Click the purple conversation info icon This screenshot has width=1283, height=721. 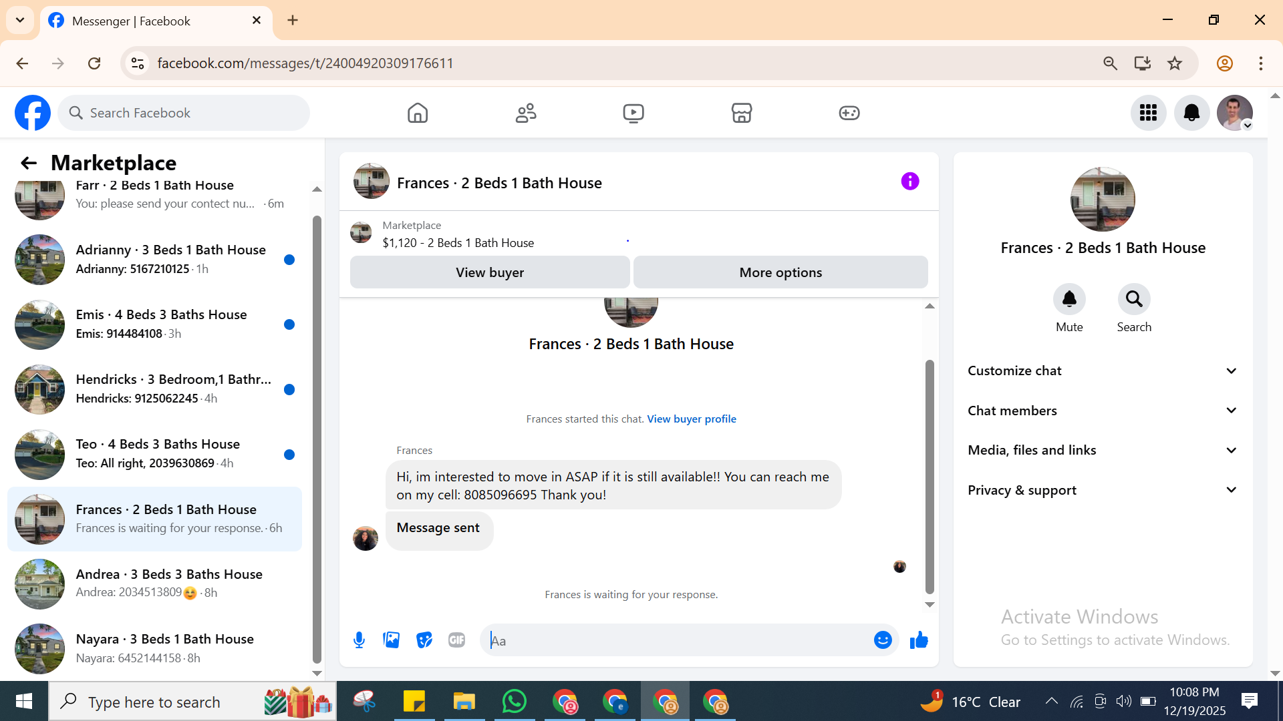coord(909,182)
